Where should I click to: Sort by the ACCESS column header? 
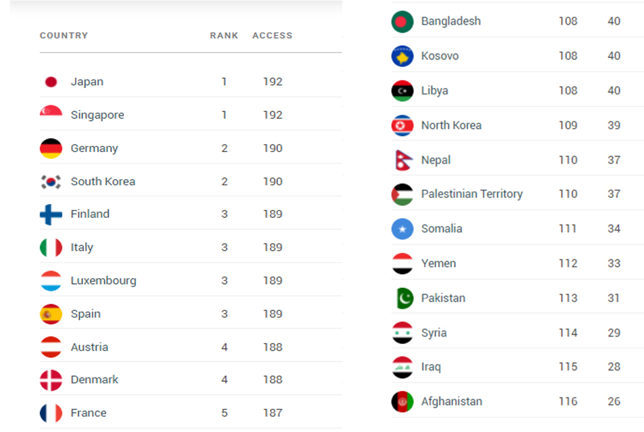(272, 36)
